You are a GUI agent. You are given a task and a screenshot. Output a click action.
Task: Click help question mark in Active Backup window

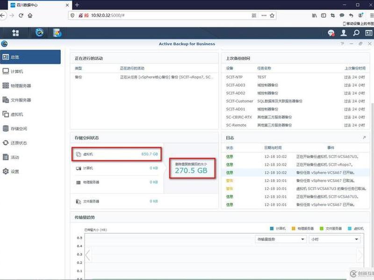(x=342, y=44)
